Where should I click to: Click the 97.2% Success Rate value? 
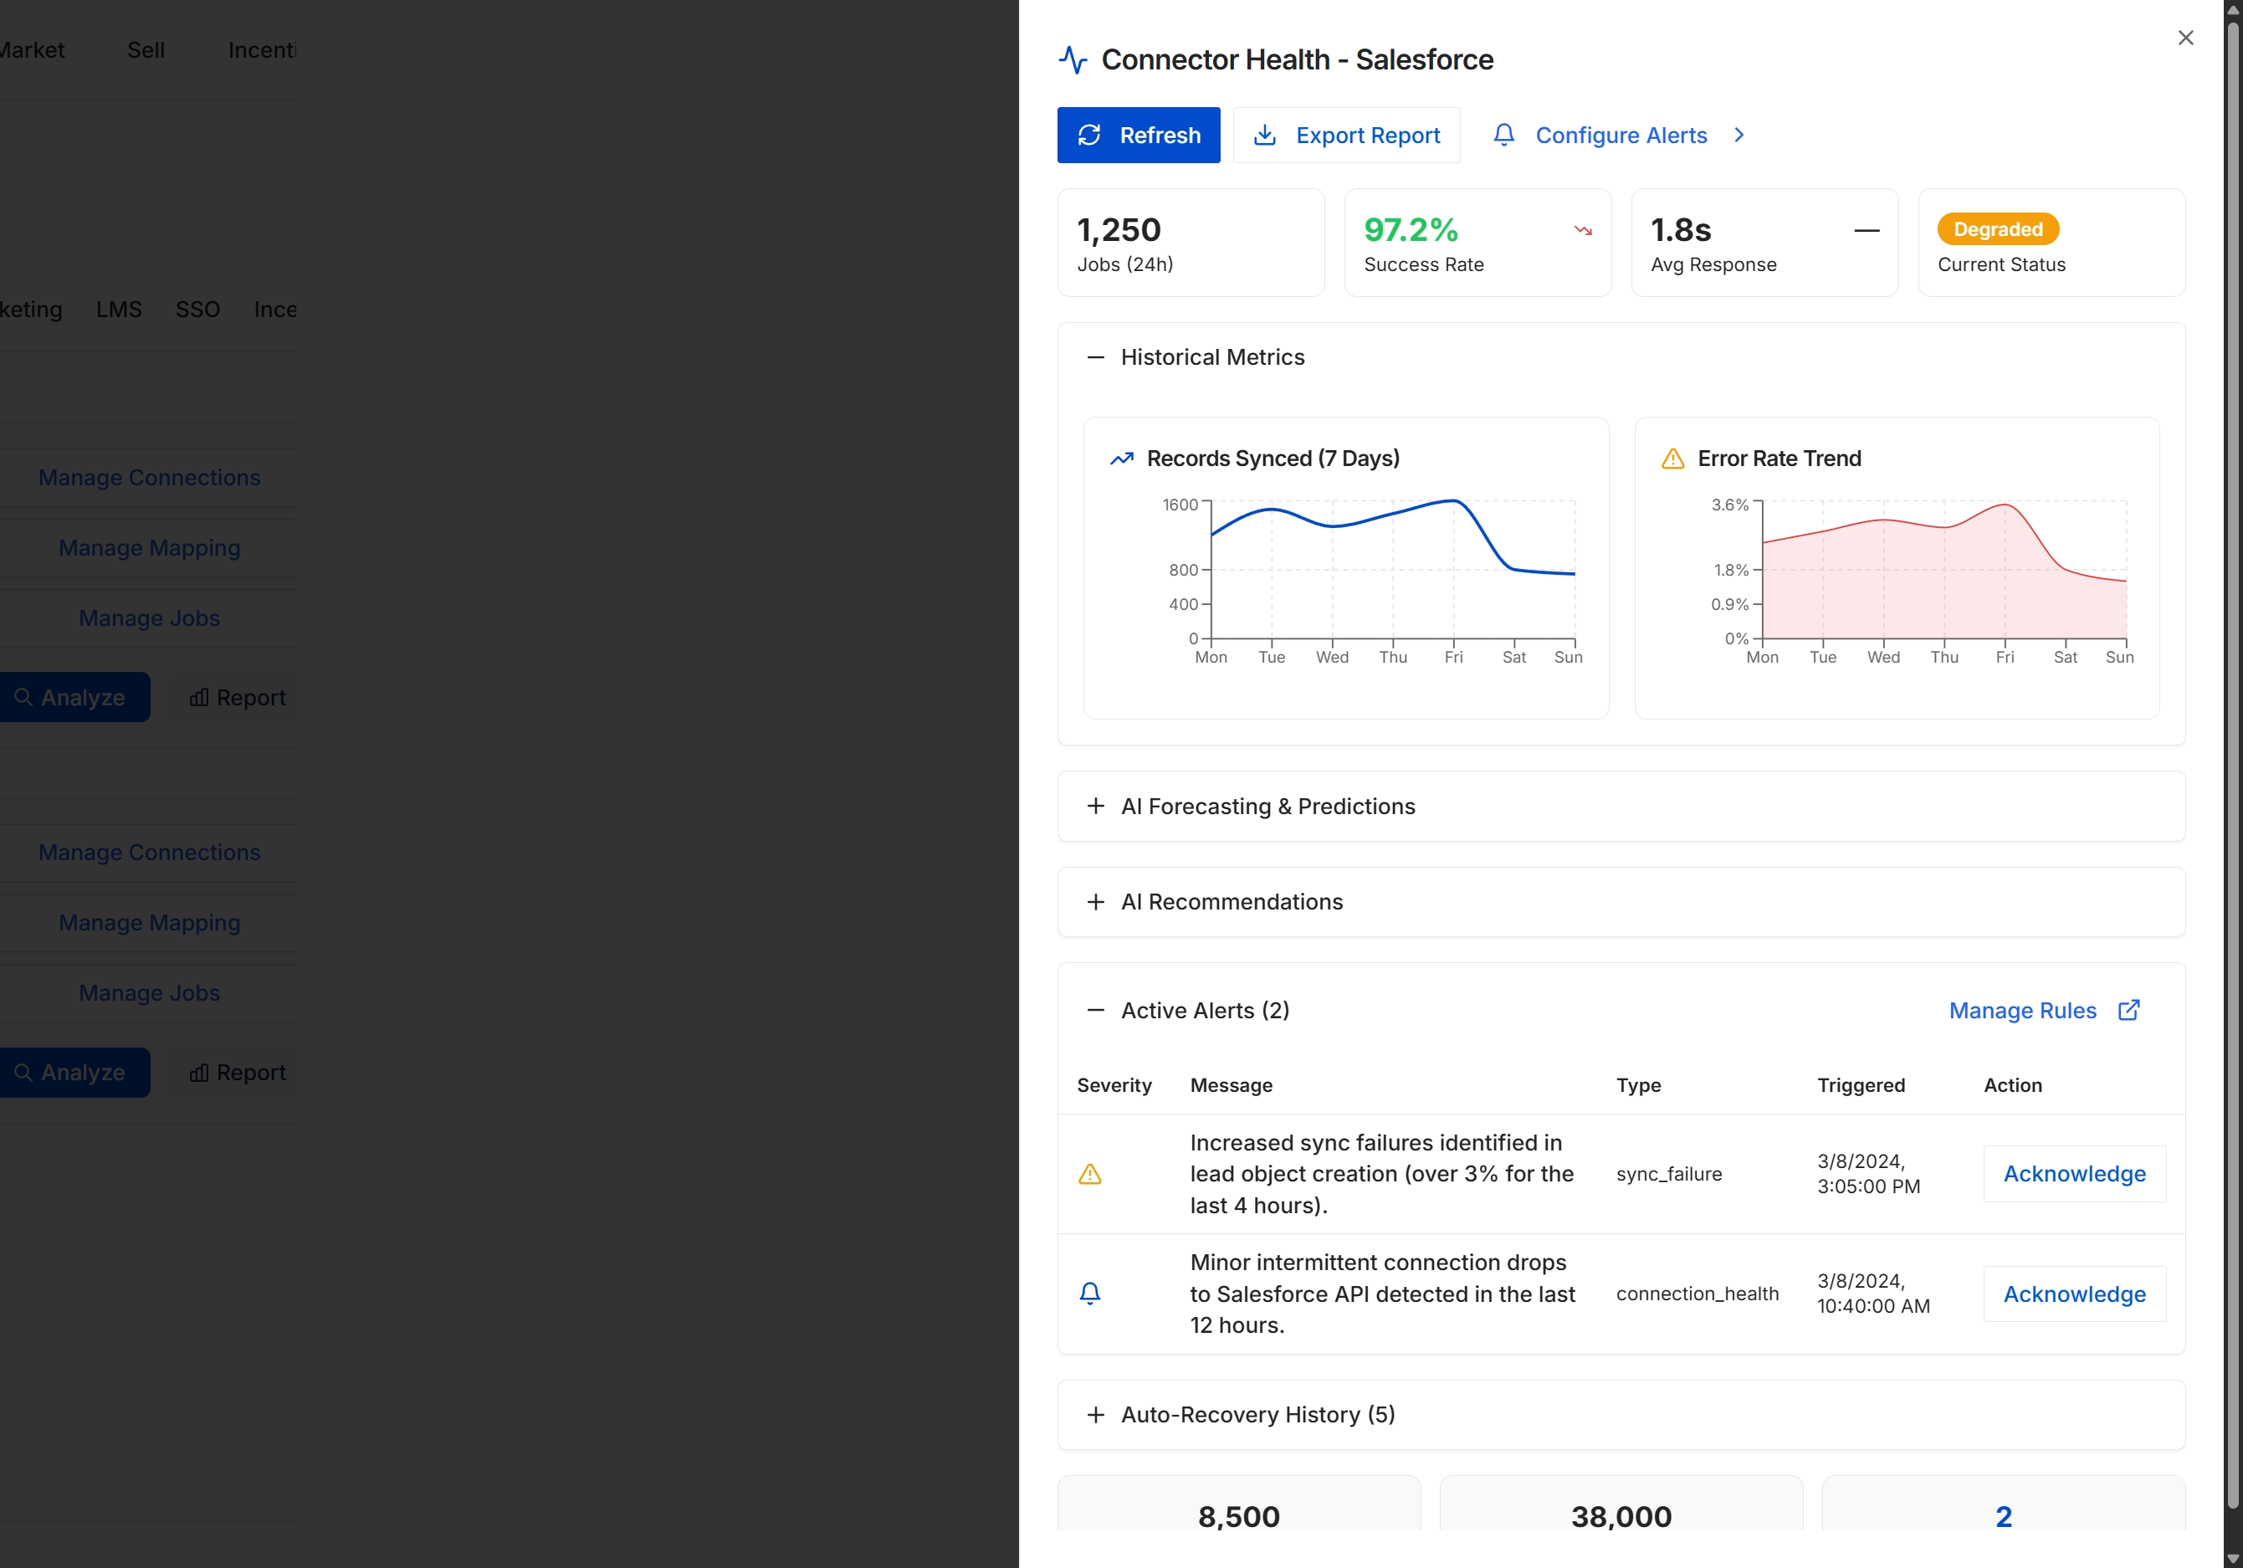1411,229
